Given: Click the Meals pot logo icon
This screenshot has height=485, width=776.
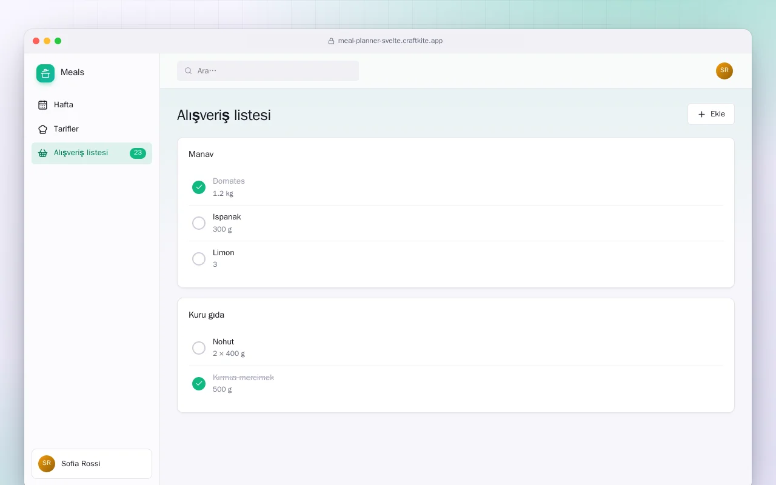Looking at the screenshot, I should pyautogui.click(x=45, y=73).
